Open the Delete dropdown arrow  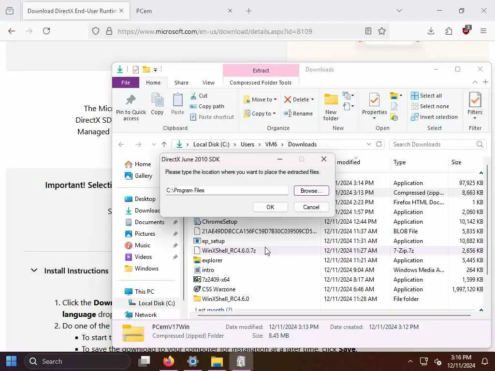pos(313,100)
